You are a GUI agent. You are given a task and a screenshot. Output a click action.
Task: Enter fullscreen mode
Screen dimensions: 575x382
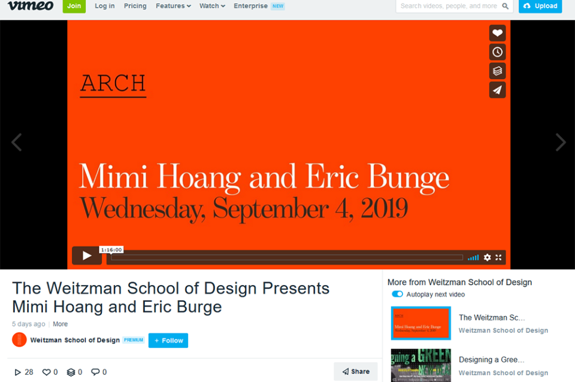[498, 257]
